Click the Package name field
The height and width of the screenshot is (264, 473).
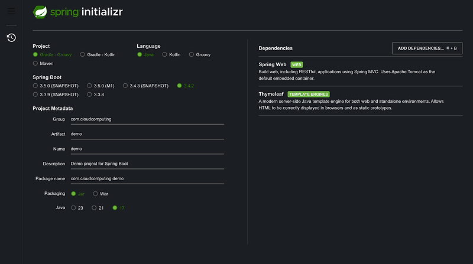[x=147, y=178]
